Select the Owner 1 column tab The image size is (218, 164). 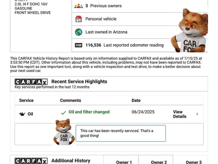point(124,162)
